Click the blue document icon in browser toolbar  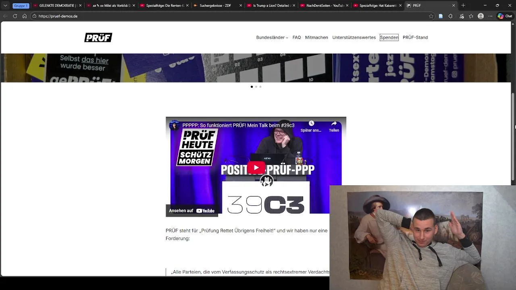[x=441, y=16]
